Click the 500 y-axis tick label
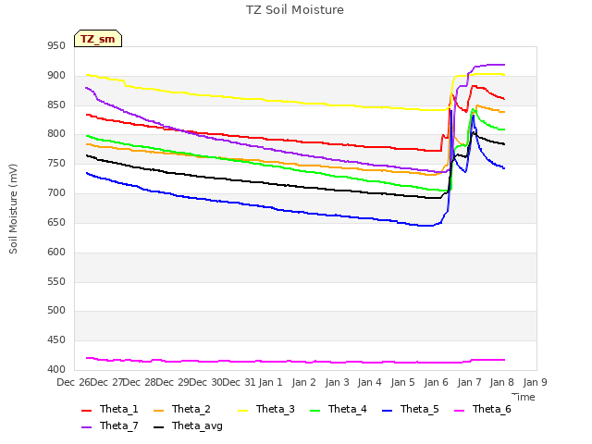Viewport: 592px width, 444px height. coord(56,311)
